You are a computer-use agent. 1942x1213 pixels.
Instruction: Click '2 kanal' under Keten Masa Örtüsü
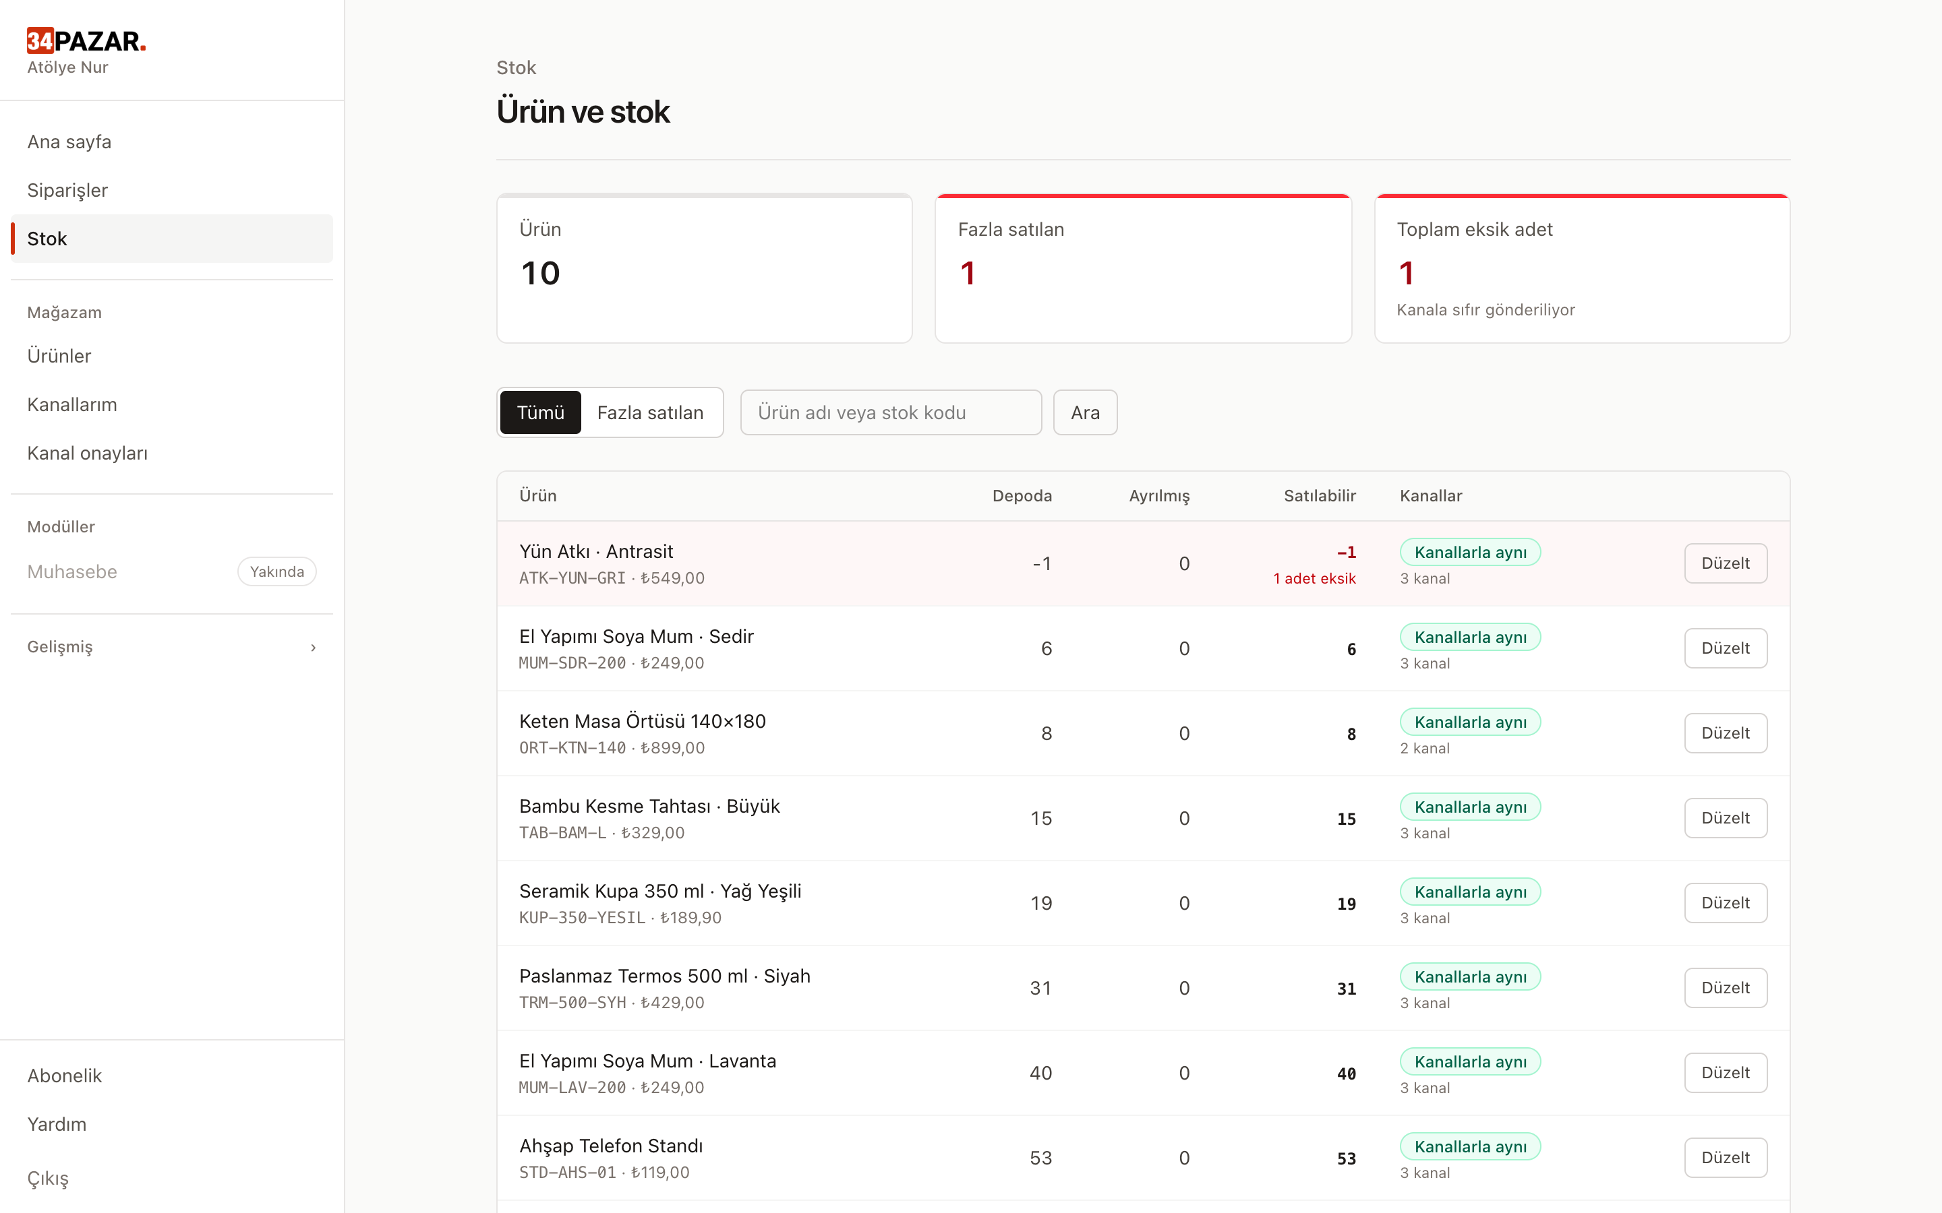(x=1424, y=749)
